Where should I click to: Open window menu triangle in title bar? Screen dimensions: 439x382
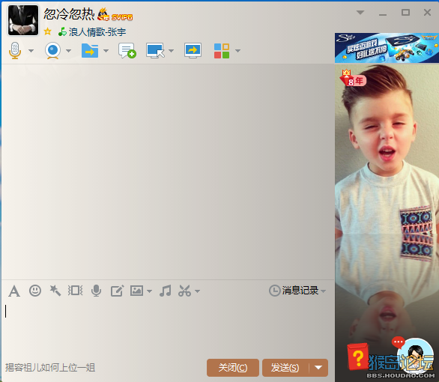360,12
